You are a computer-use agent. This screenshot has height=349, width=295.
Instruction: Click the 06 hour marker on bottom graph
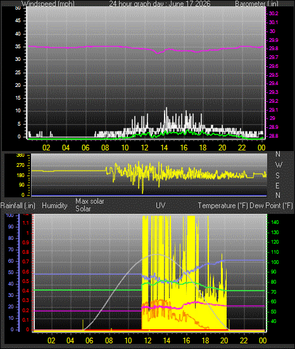(89, 341)
